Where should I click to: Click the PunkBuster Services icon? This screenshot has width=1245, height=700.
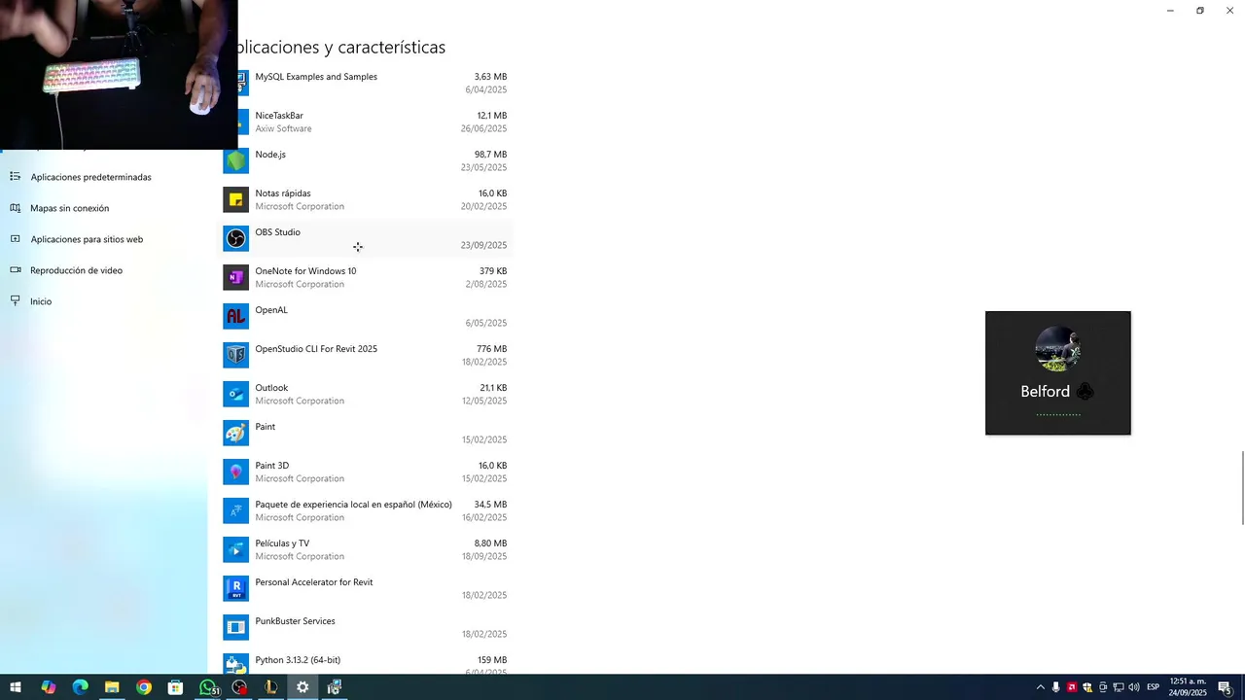(236, 627)
